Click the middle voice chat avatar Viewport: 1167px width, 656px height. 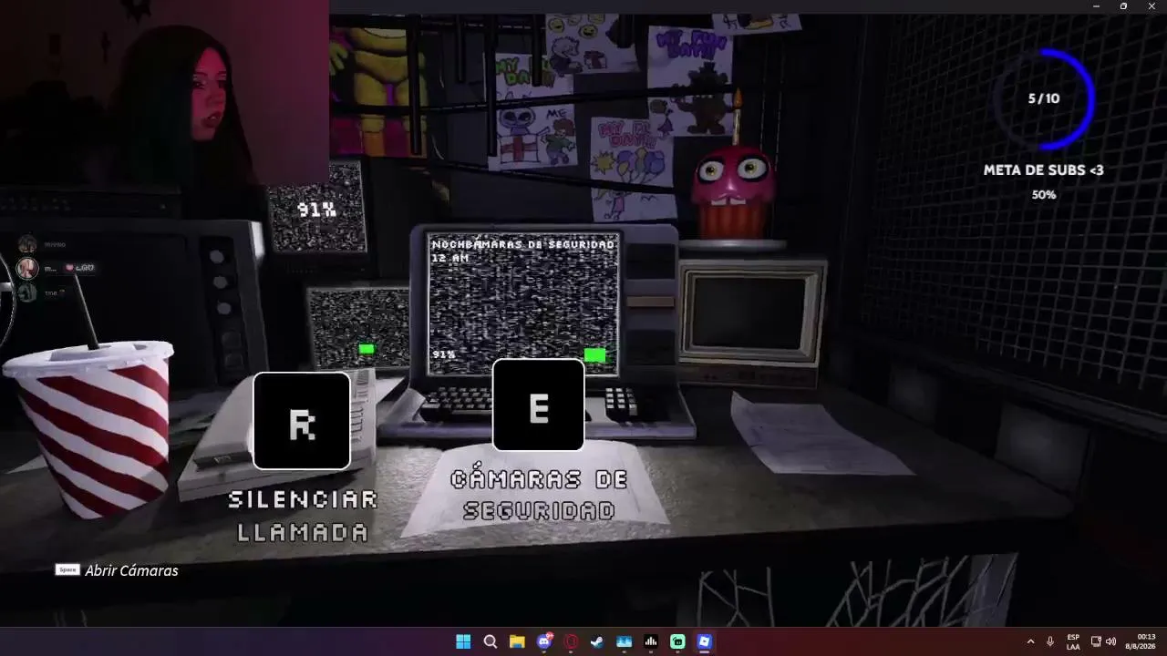(28, 268)
